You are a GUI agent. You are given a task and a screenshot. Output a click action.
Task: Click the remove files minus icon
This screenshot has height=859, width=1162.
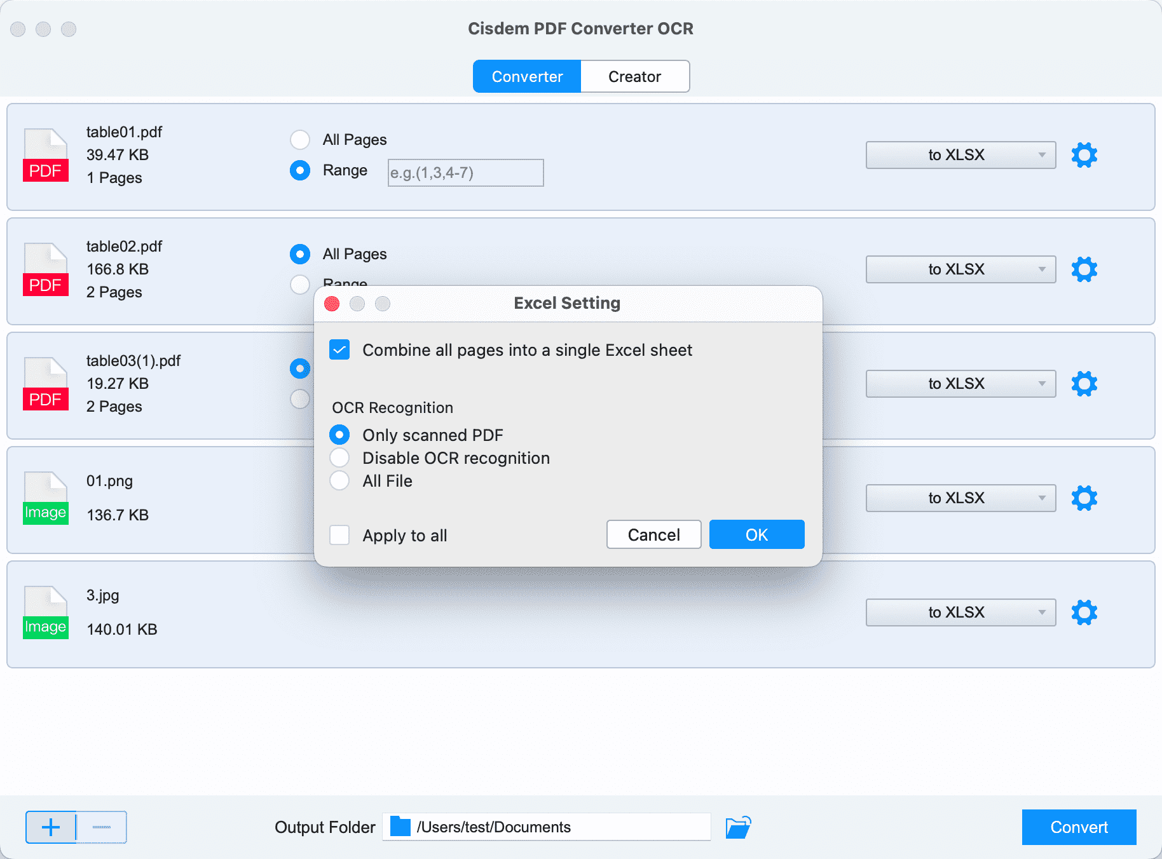pyautogui.click(x=102, y=827)
